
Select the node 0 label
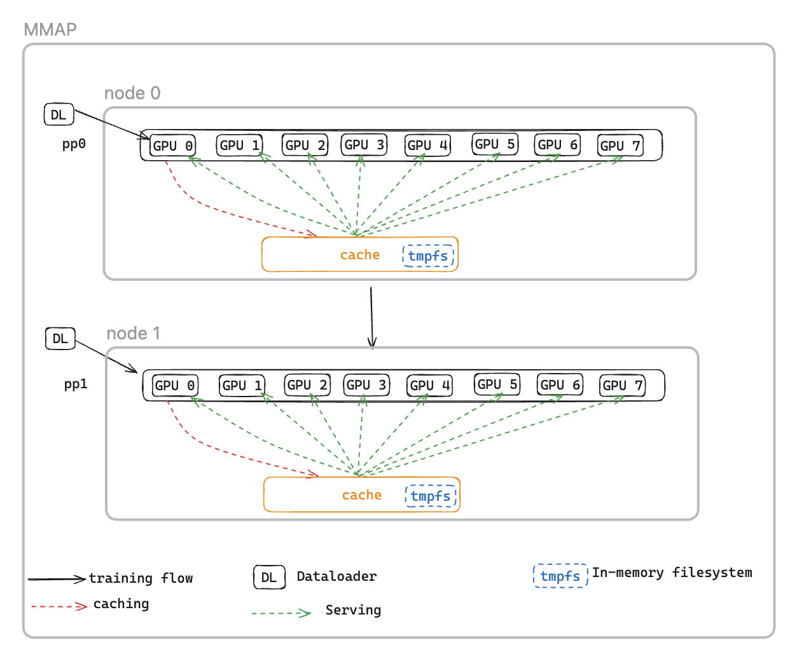pos(134,93)
